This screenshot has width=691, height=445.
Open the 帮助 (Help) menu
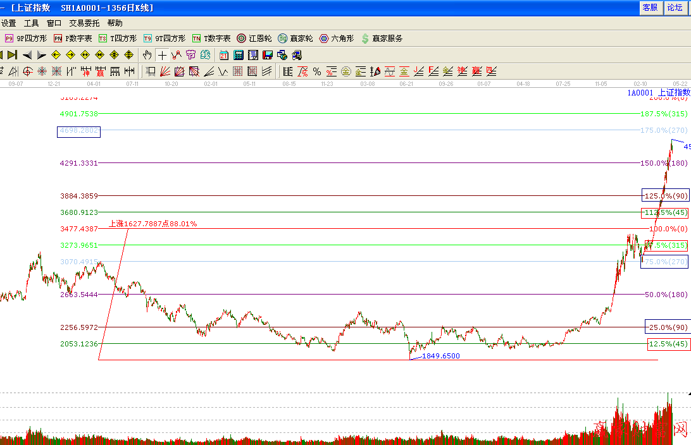pyautogui.click(x=115, y=23)
